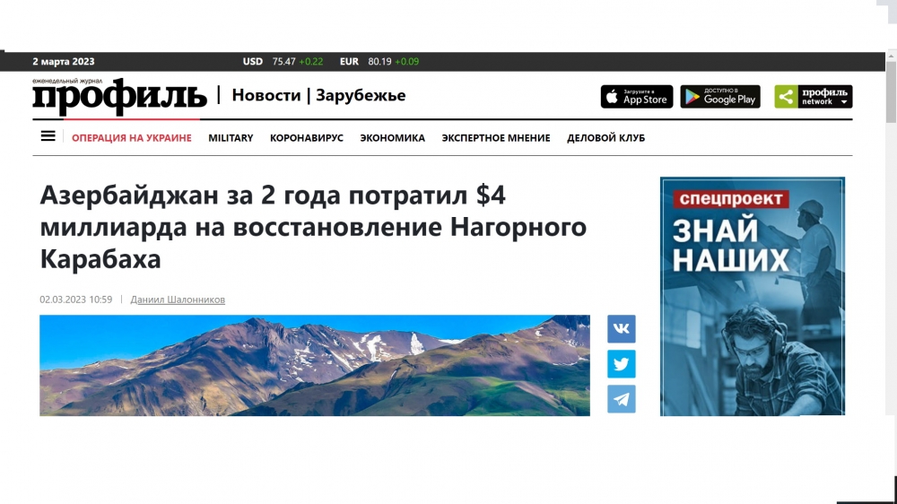
Task: Open the Операция на Украине section
Action: (x=131, y=138)
